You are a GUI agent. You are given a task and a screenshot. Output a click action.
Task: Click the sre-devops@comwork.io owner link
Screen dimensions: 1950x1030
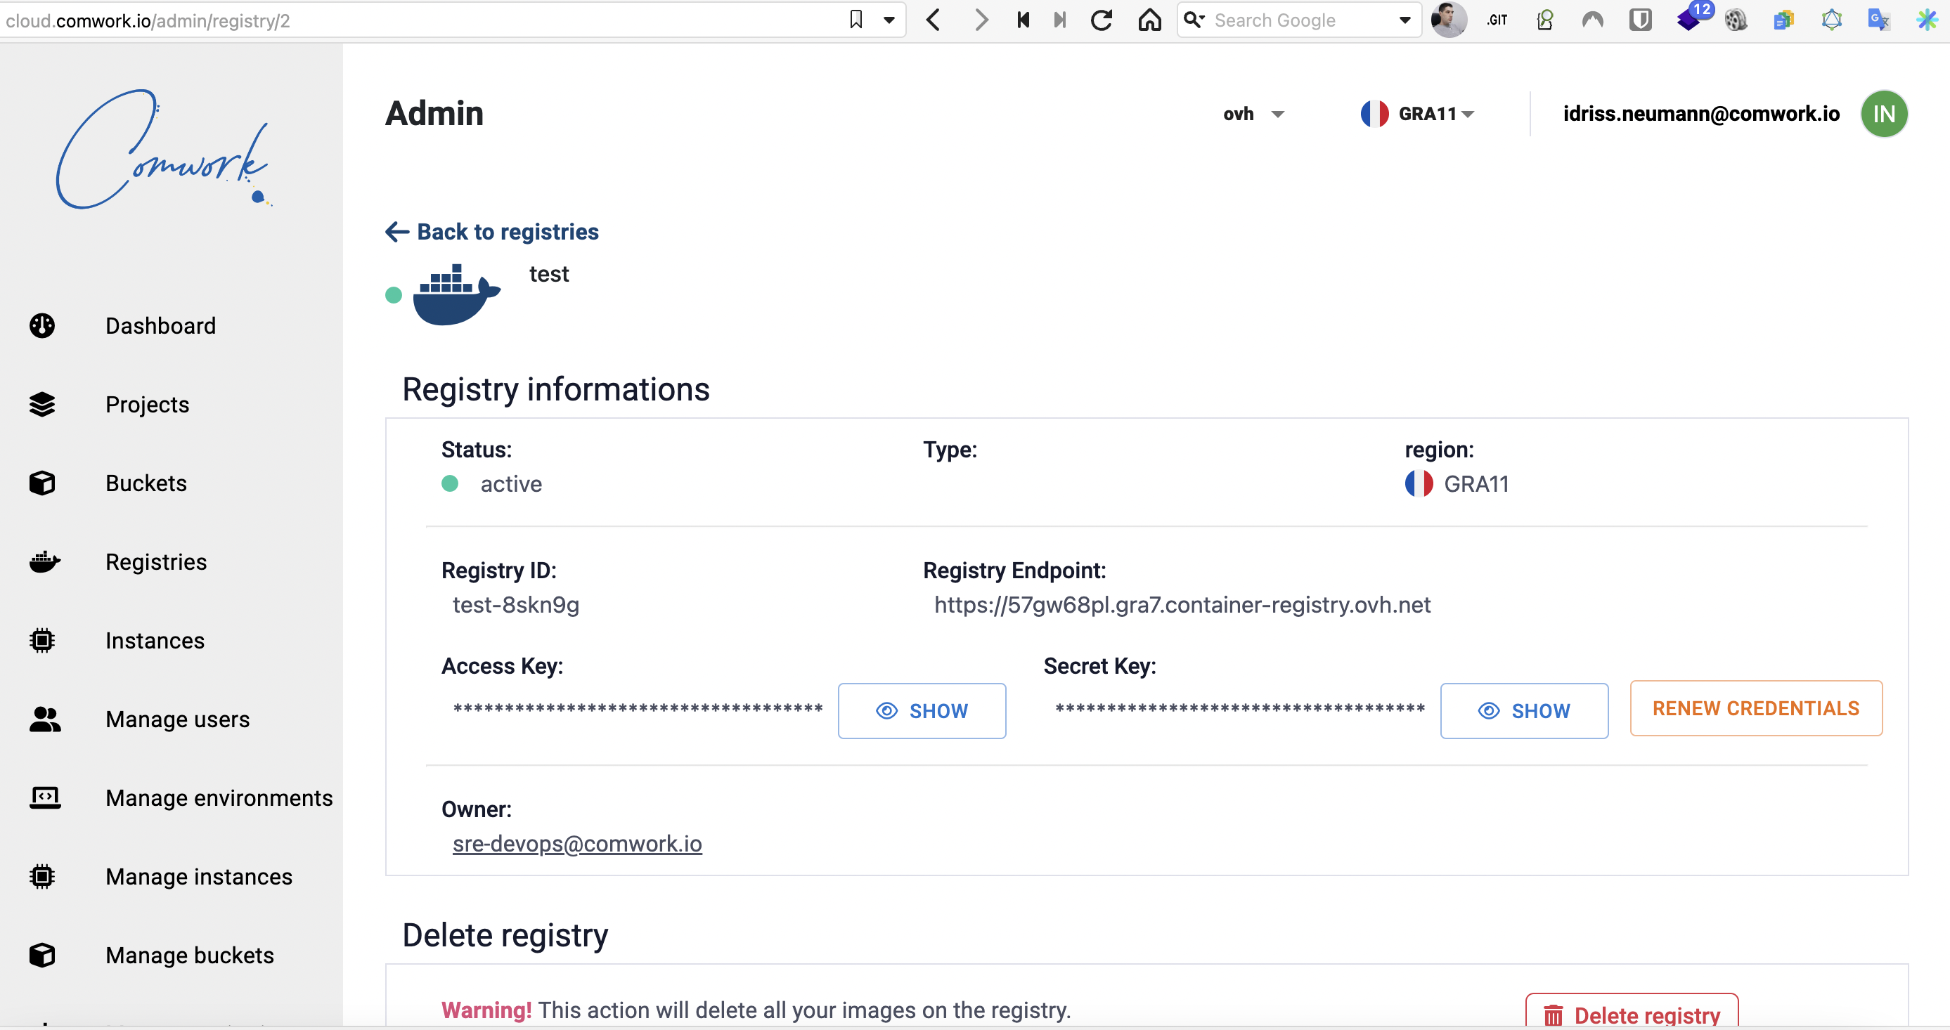click(579, 845)
